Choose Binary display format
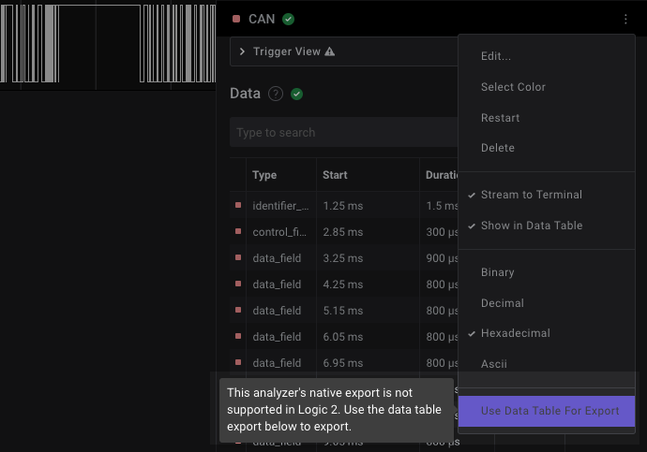647x452 pixels. (x=497, y=272)
